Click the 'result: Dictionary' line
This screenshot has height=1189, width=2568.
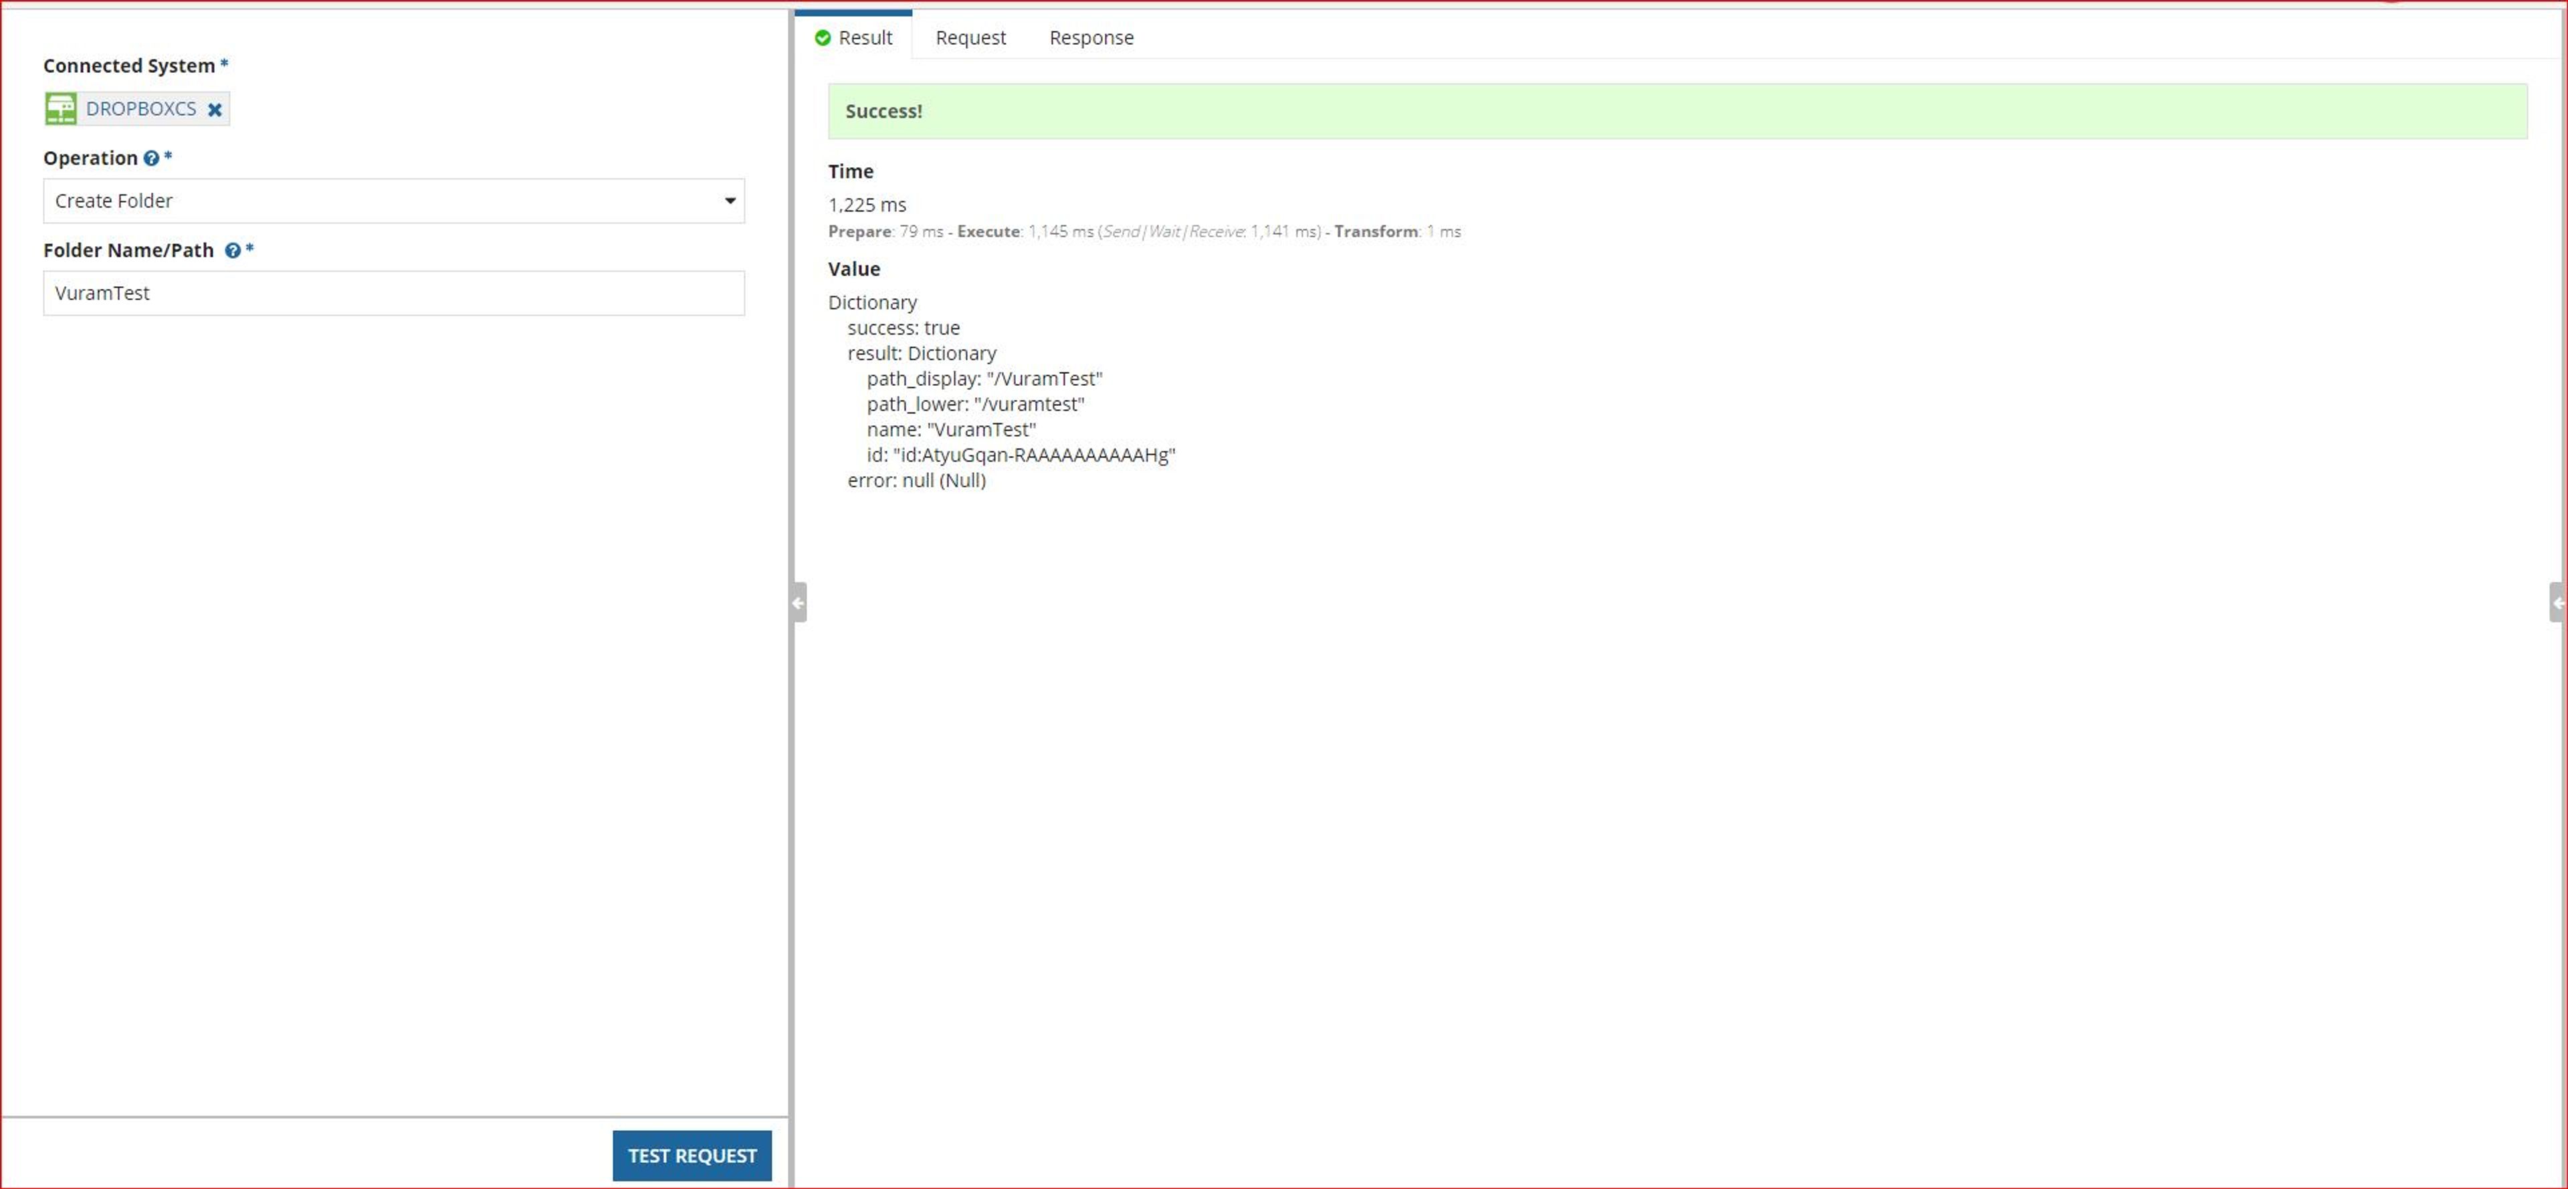click(922, 354)
